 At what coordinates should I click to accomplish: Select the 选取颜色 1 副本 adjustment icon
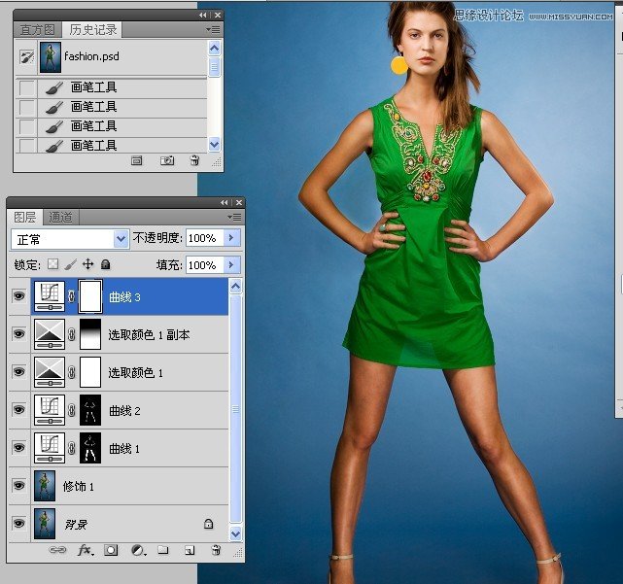50,334
